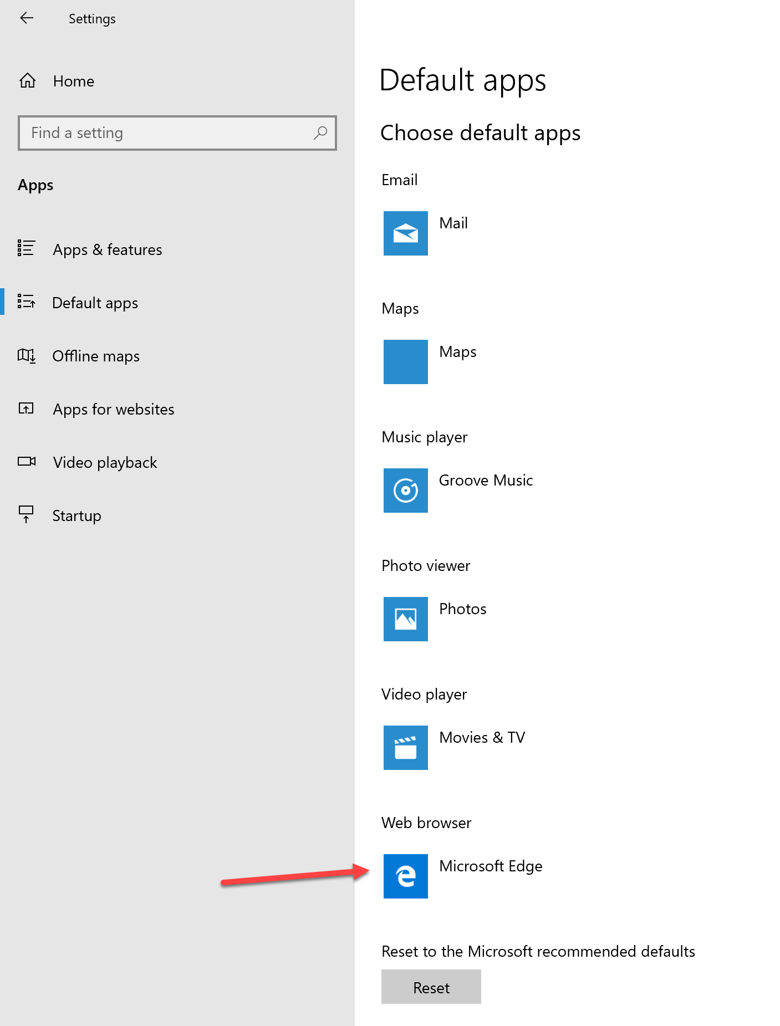780x1026 pixels.
Task: Click the search magnifier icon
Action: [320, 133]
